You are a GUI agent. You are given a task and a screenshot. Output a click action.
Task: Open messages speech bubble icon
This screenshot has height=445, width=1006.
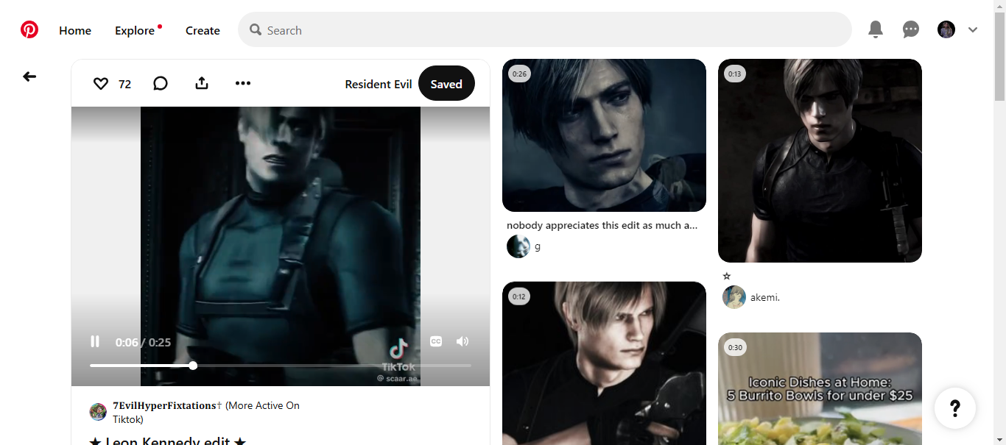[911, 29]
